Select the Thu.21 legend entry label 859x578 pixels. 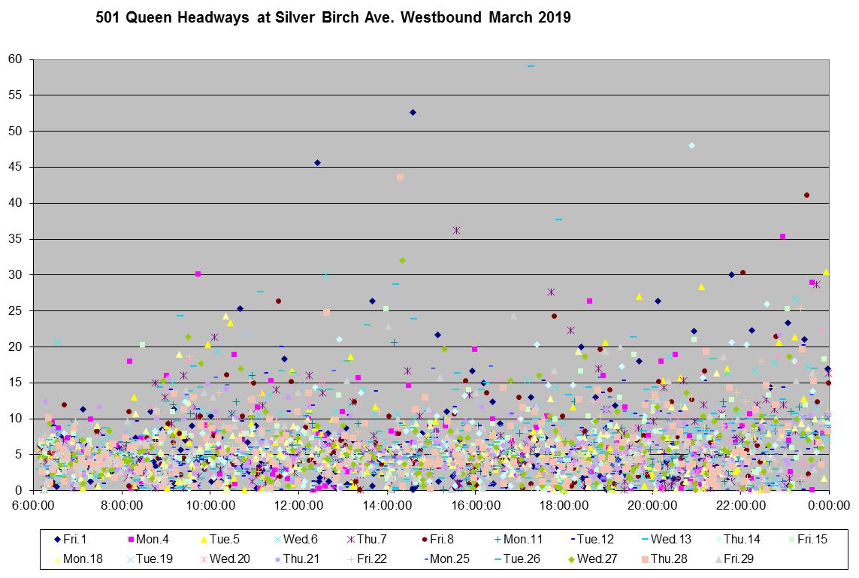pos(303,558)
